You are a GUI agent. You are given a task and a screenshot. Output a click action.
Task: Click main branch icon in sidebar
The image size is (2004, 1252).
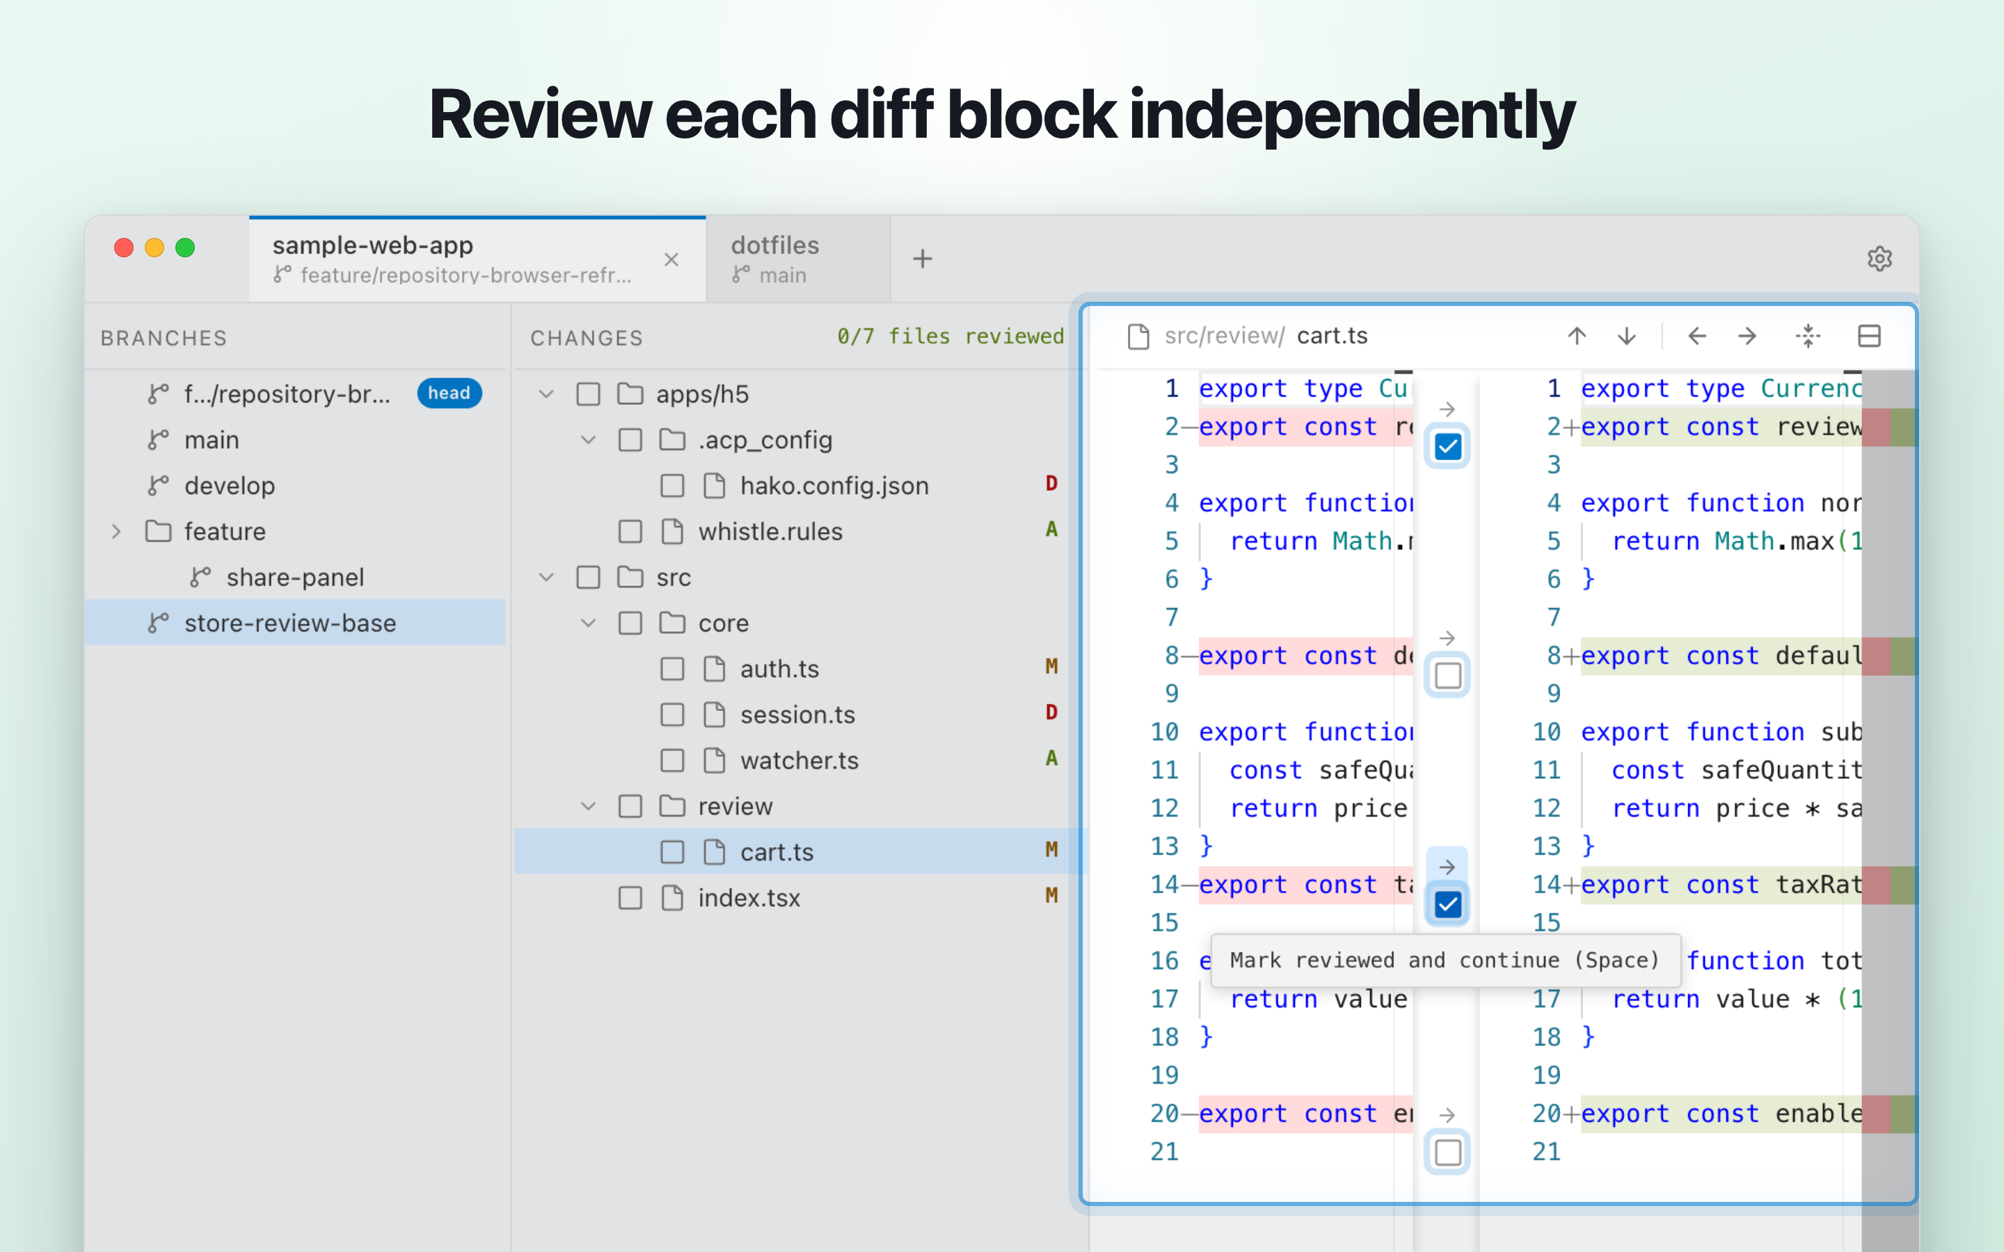(158, 440)
